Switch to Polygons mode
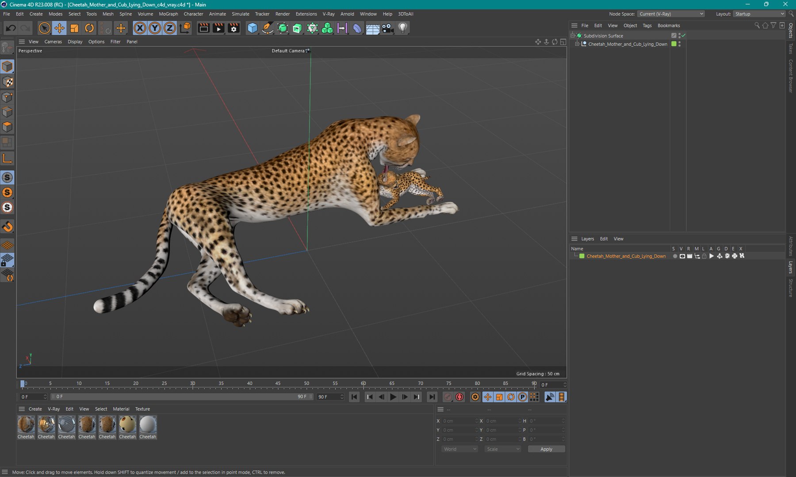 click(8, 127)
